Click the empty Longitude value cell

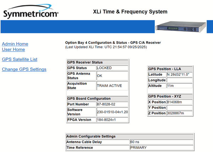(x=179, y=80)
